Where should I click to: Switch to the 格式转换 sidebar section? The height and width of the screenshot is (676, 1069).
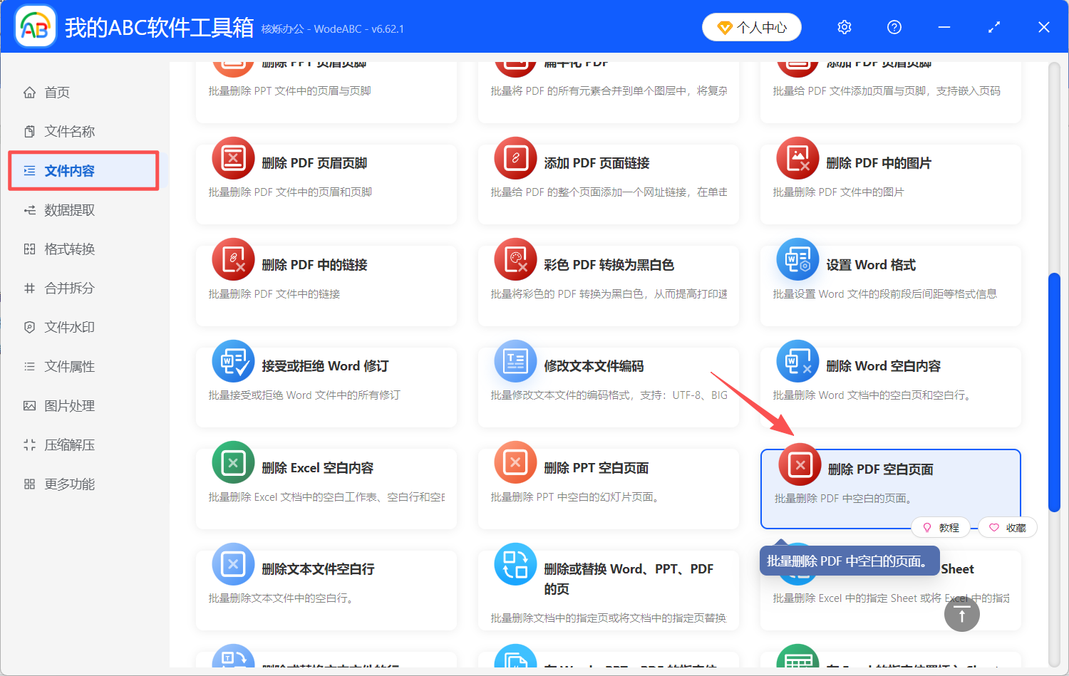click(71, 249)
